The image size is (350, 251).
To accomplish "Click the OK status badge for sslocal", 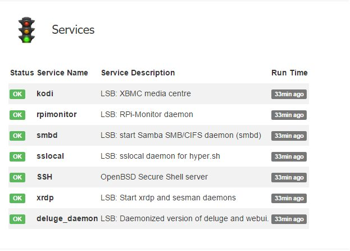I will [x=17, y=156].
